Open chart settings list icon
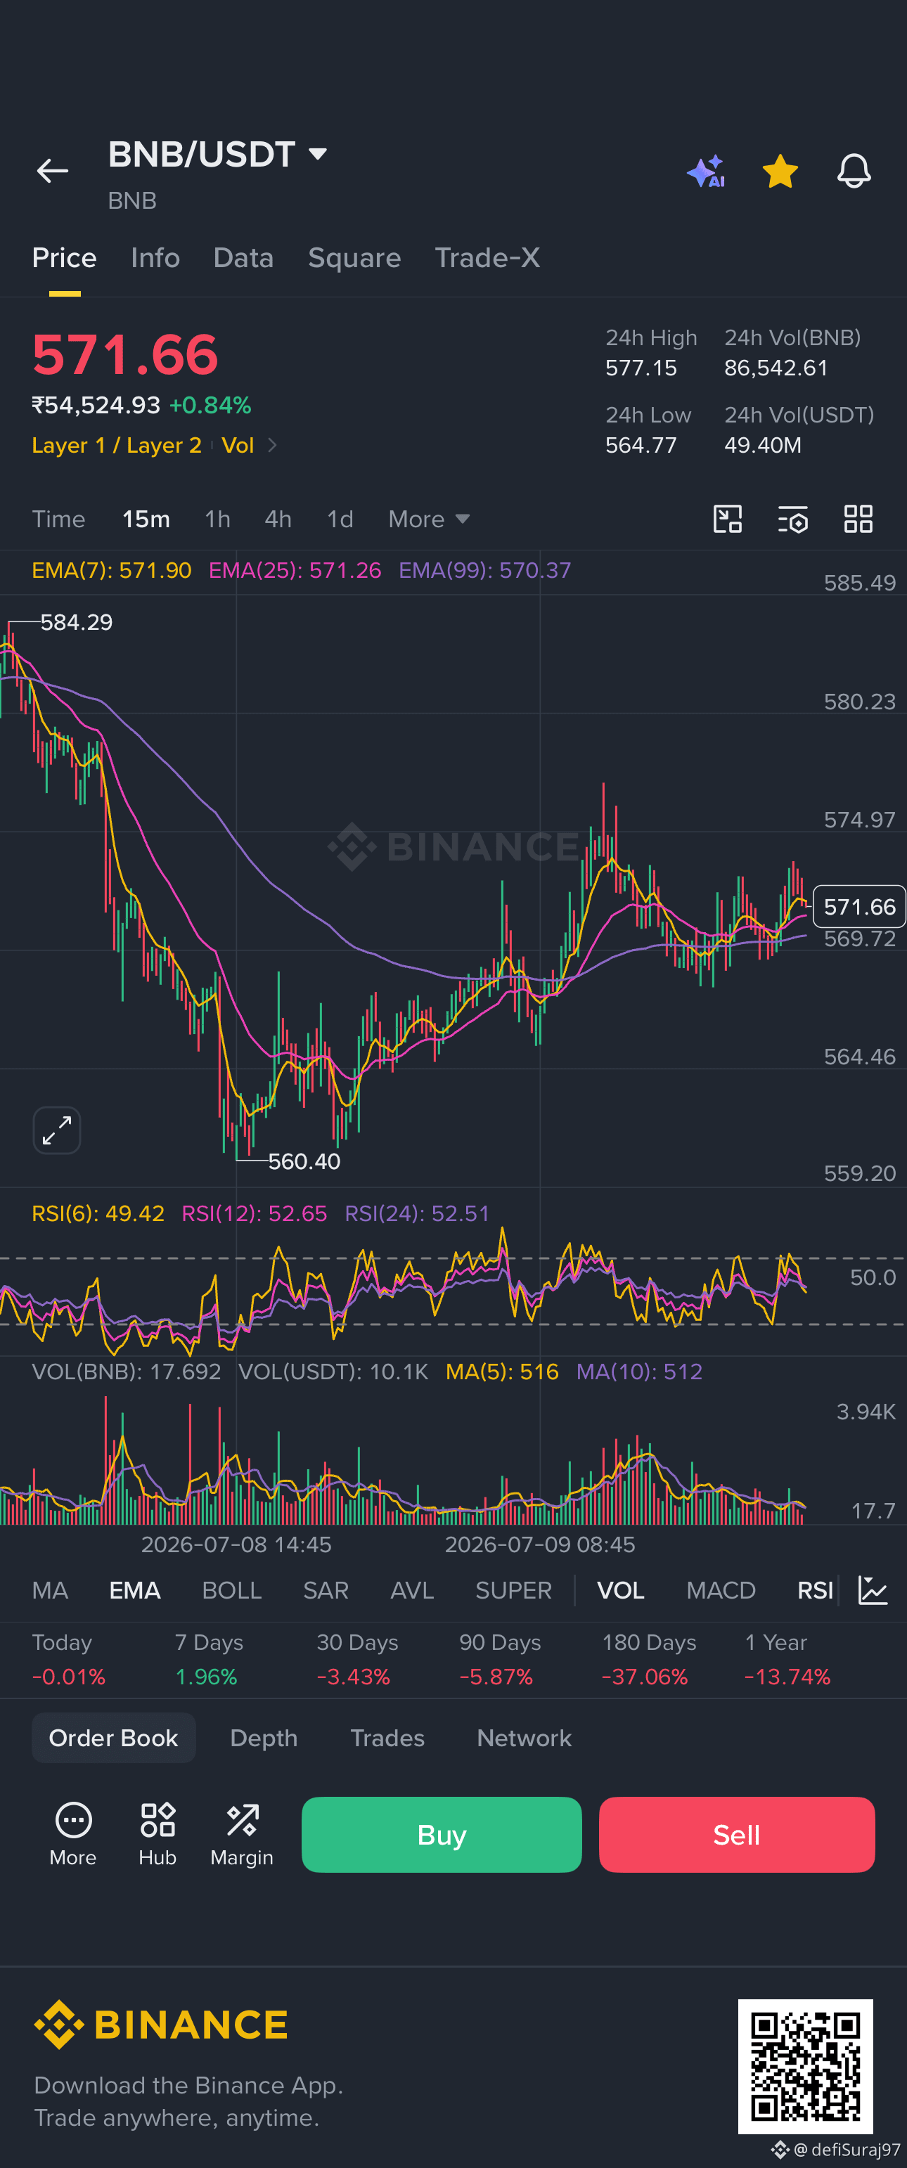This screenshot has height=2168, width=907. 792,520
